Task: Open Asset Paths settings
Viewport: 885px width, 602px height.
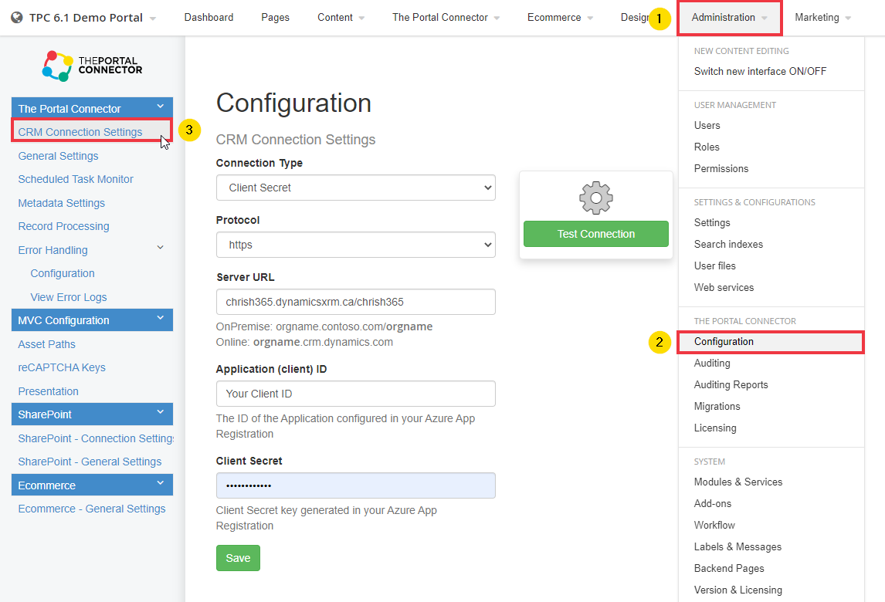Action: (47, 344)
